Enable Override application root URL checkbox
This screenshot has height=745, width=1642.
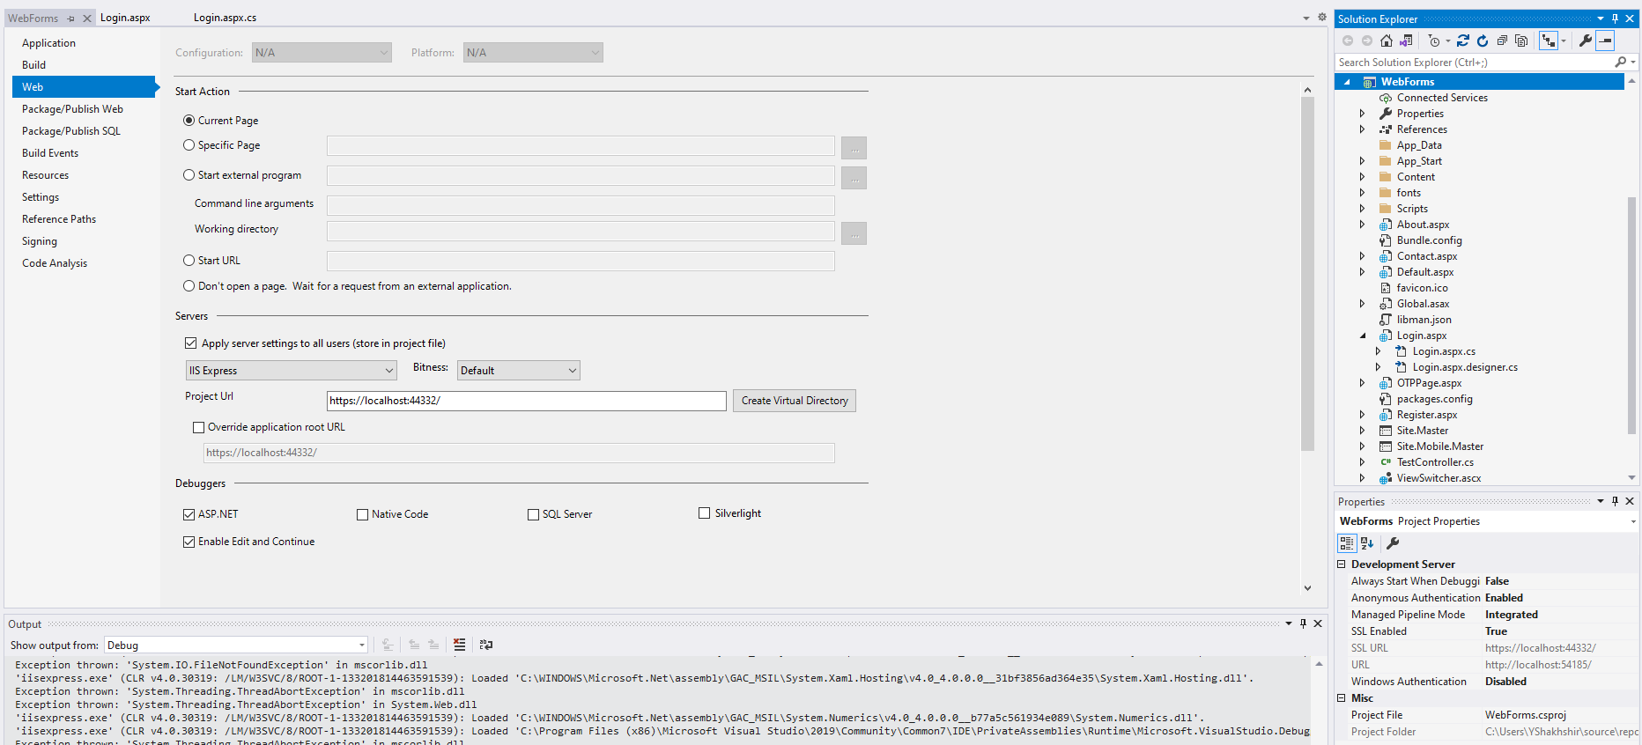click(x=198, y=427)
